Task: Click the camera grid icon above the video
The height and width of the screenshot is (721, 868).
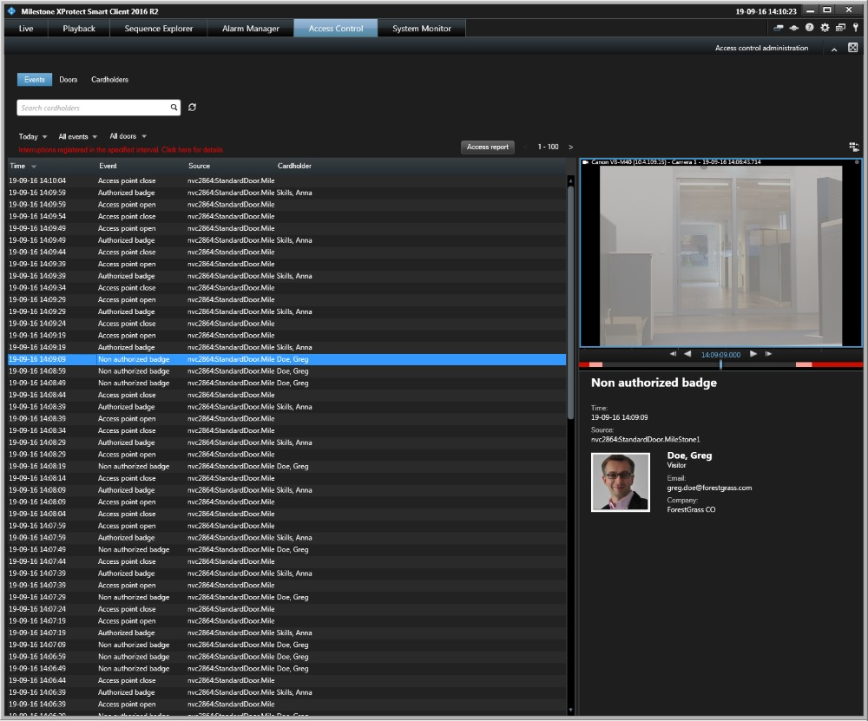Action: coord(853,147)
